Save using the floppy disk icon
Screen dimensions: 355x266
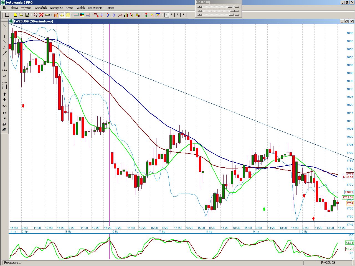(27, 15)
